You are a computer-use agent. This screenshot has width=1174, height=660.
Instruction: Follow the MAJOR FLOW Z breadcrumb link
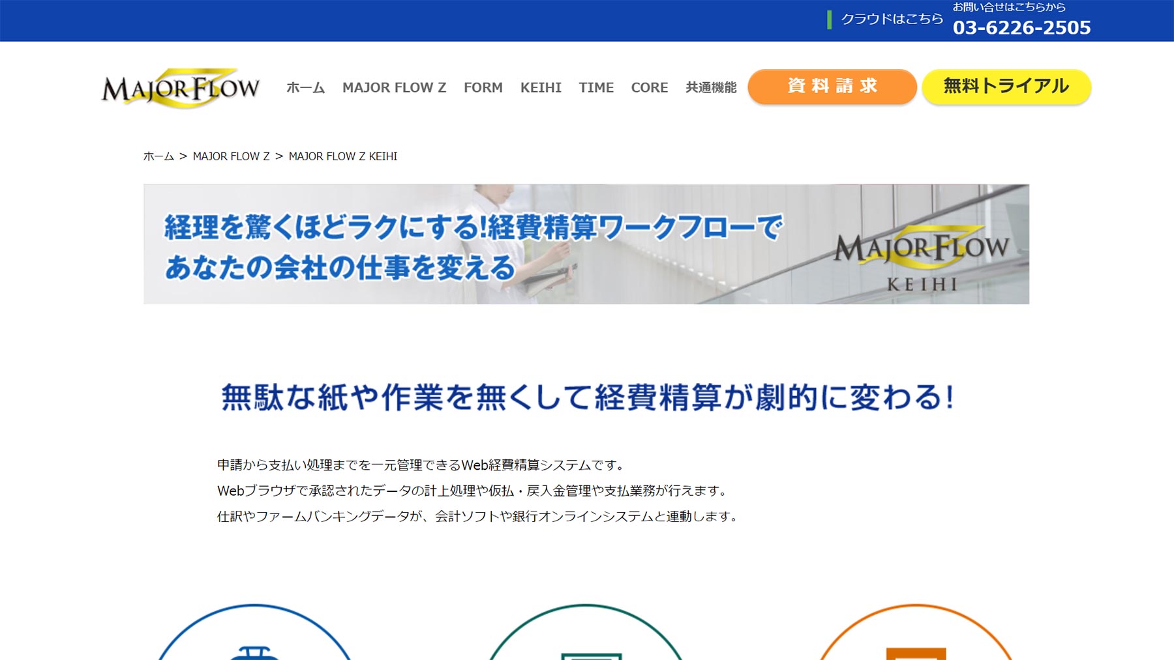pos(231,156)
